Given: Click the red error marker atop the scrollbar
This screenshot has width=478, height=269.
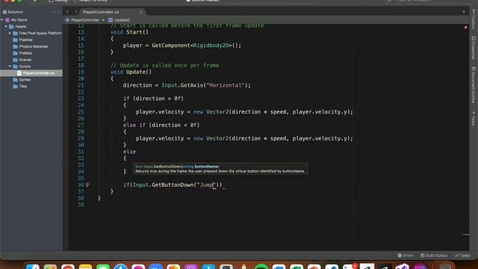Looking at the screenshot, I should [465, 28].
